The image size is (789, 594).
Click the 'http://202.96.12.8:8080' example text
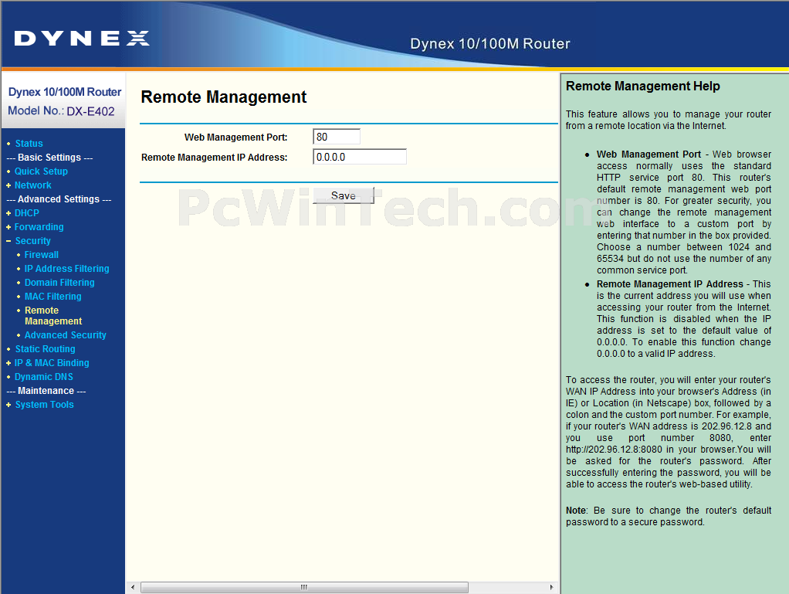pyautogui.click(x=614, y=450)
